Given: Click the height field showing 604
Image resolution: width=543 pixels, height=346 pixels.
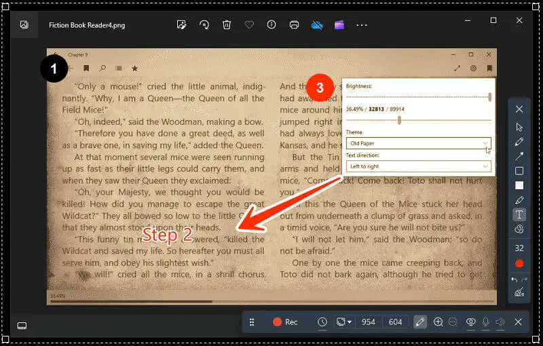Looking at the screenshot, I should point(395,322).
